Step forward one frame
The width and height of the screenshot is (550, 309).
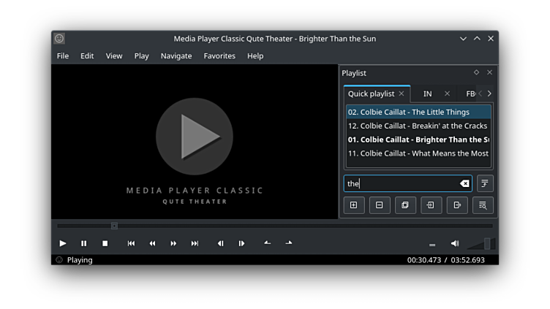(x=241, y=243)
